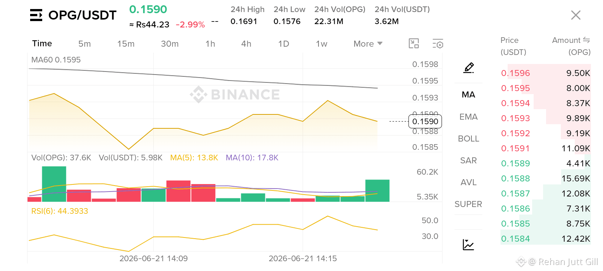Open chart indicator settings icon
The image size is (603, 271).
pyautogui.click(x=438, y=44)
